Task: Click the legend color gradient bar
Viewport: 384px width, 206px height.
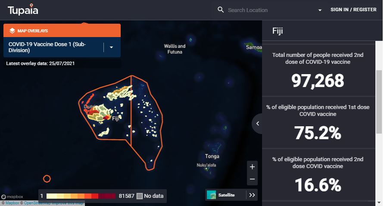Action: click(81, 196)
